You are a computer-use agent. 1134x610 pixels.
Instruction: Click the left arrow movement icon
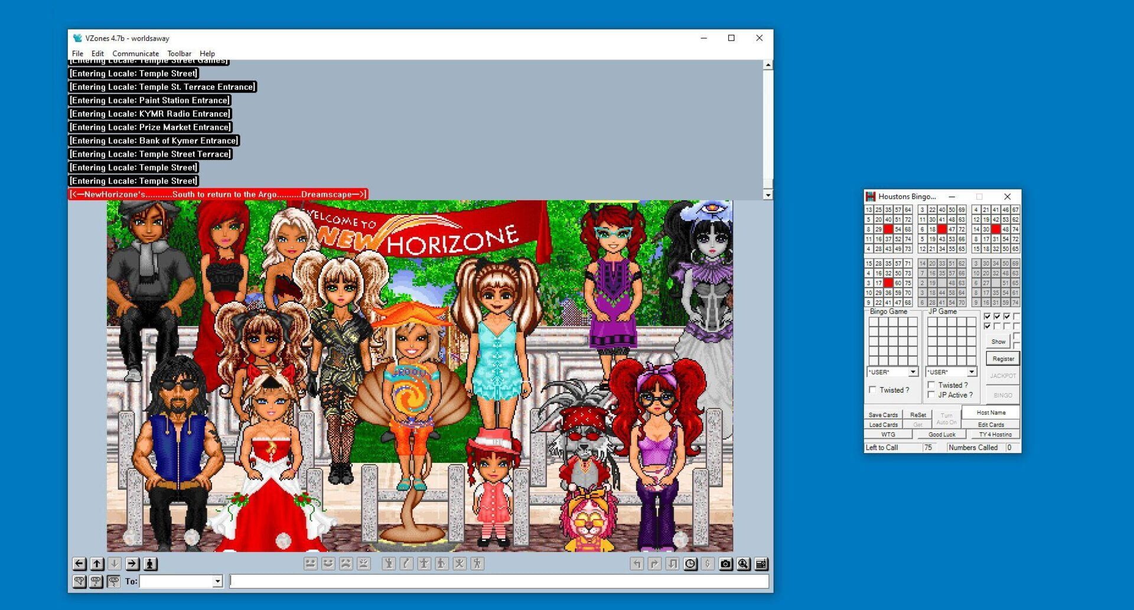point(79,564)
